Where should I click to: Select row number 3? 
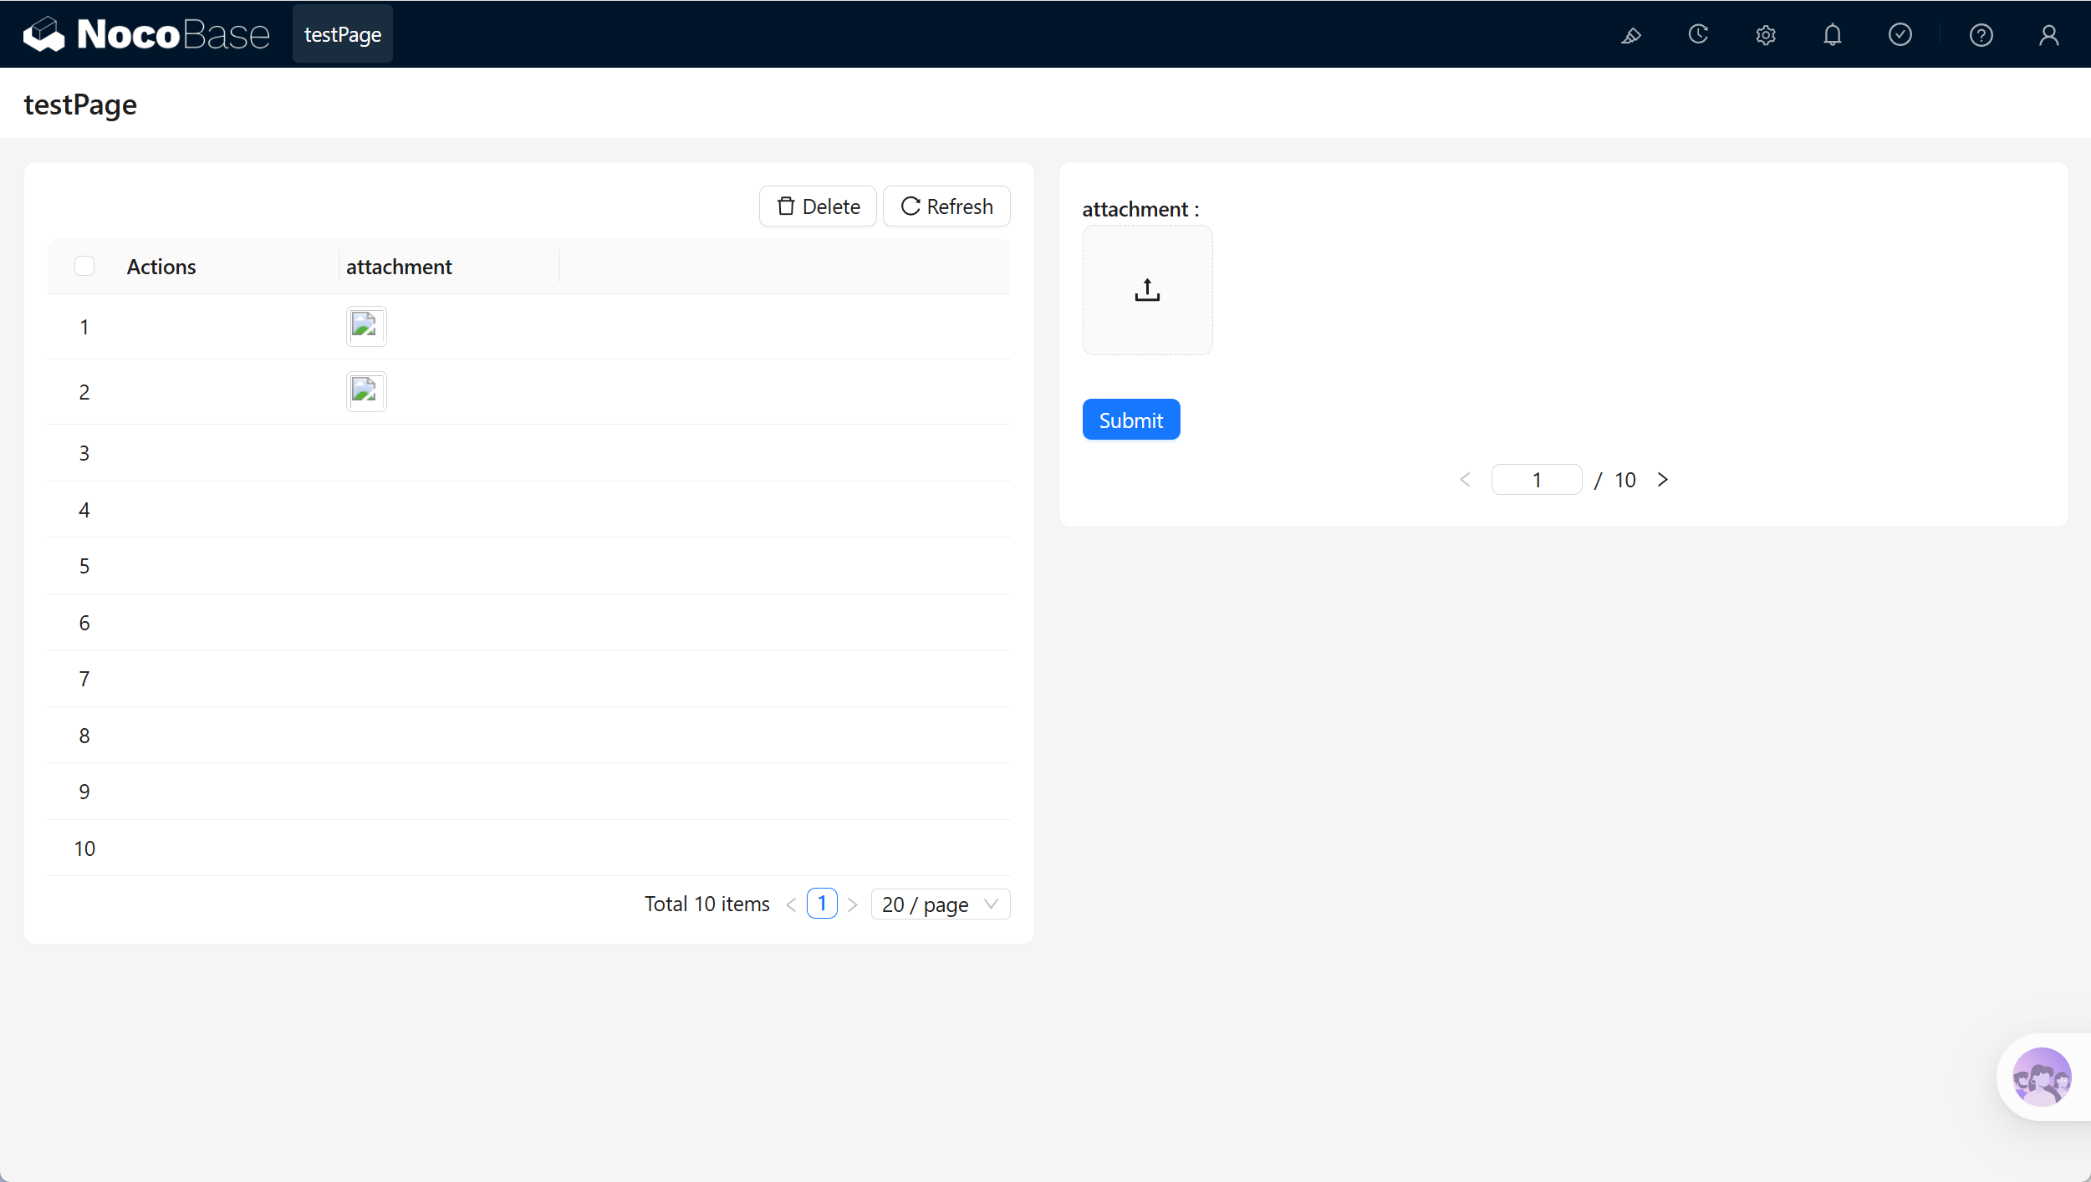(84, 453)
